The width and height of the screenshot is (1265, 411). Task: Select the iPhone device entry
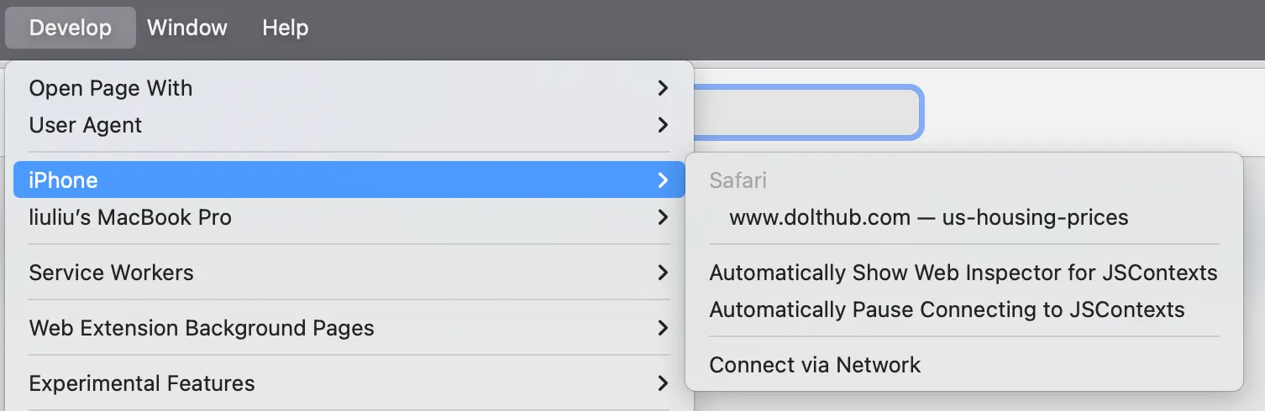[64, 179]
